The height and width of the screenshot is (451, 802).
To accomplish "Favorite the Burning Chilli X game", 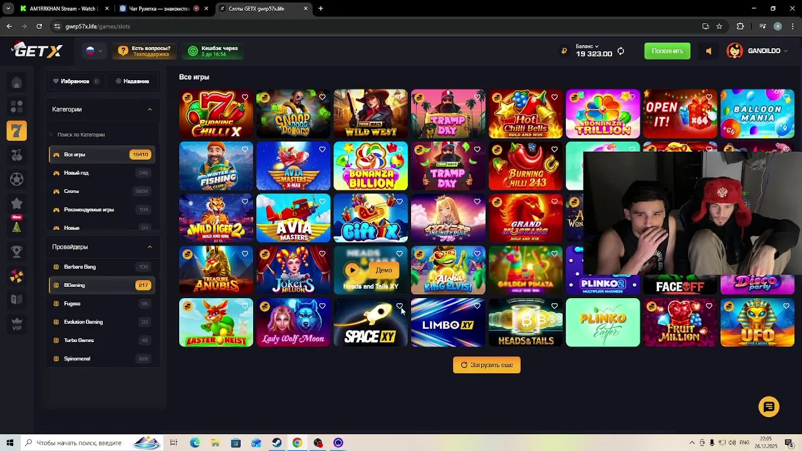I will click(245, 97).
